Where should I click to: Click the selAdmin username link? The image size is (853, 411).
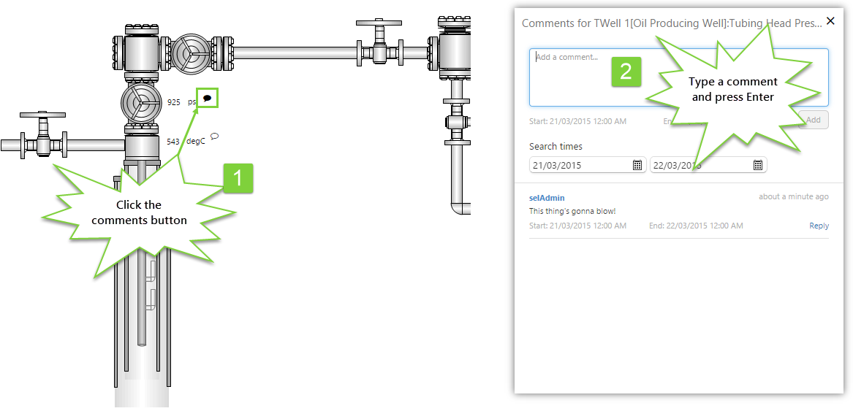click(x=547, y=198)
